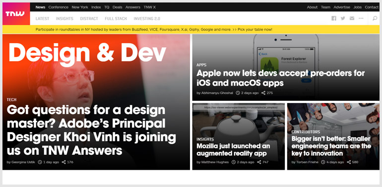Click clock icon beside '1 day ago'

(x=40, y=162)
